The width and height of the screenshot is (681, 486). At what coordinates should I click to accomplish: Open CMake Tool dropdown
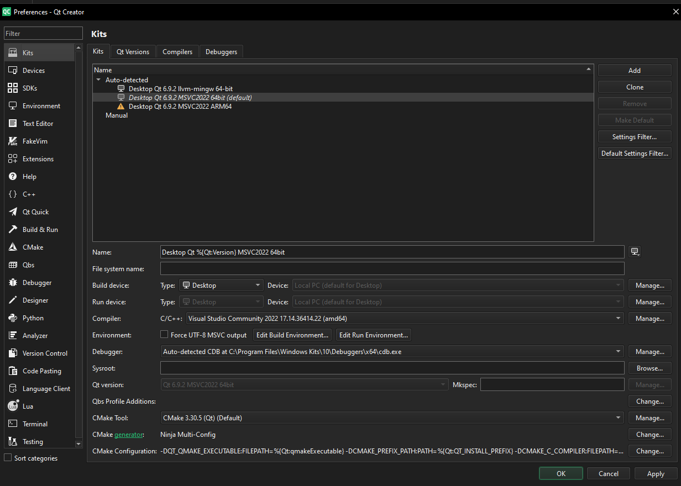pyautogui.click(x=392, y=418)
